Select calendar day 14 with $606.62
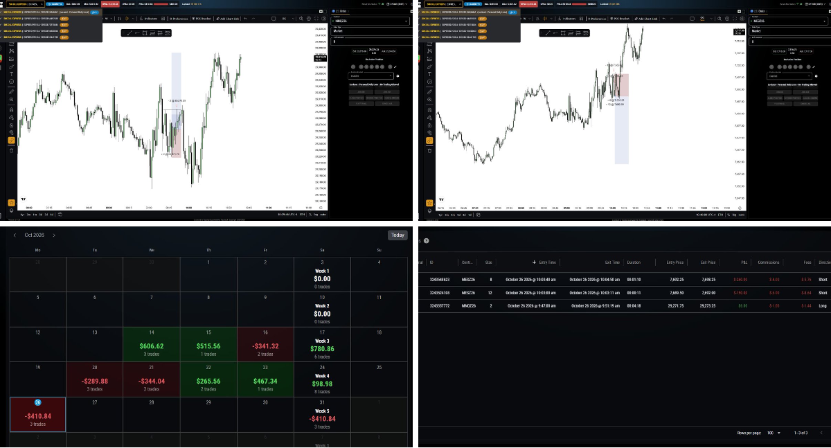The height and width of the screenshot is (448, 831). coord(151,344)
